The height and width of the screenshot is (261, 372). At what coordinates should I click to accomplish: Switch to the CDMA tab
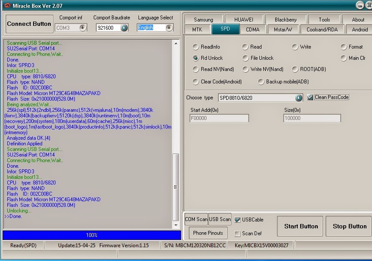252,29
